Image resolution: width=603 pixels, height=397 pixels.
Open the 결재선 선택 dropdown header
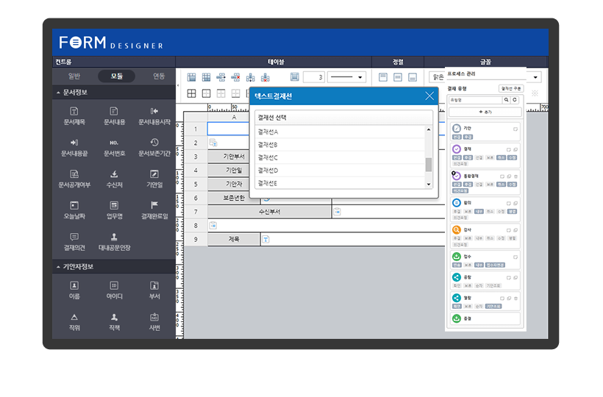[344, 118]
